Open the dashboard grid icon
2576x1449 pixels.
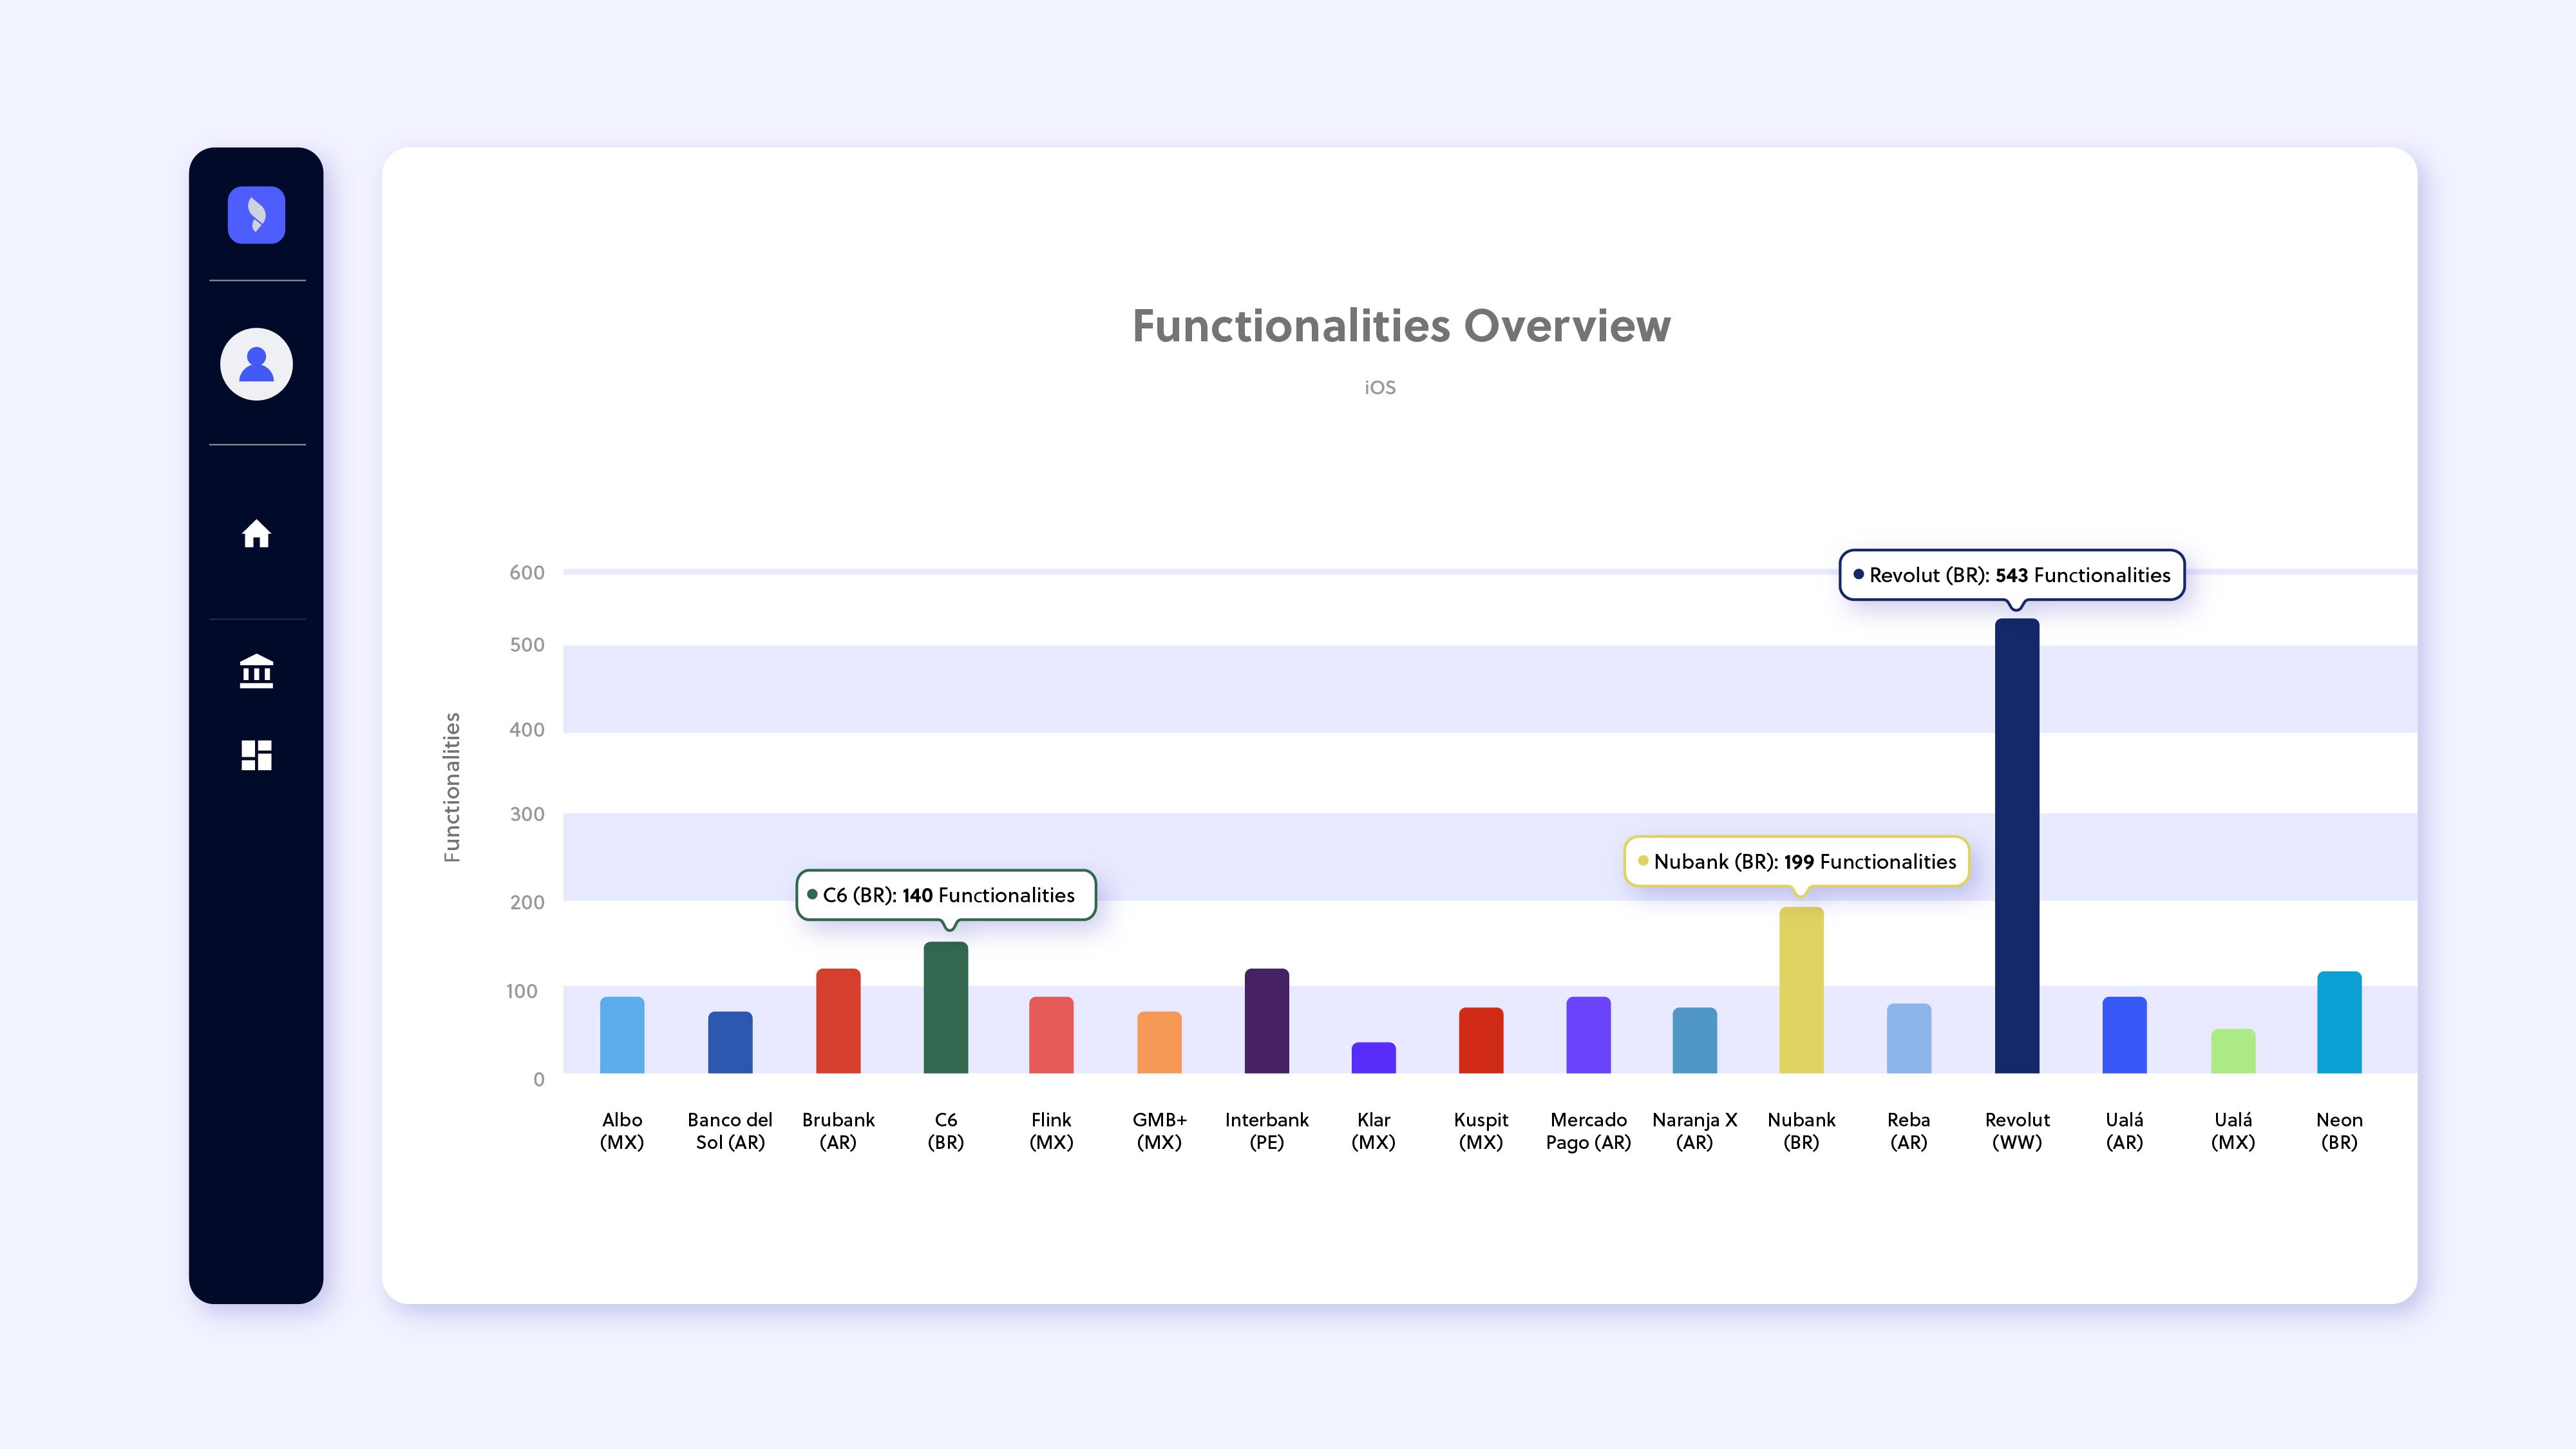pos(256,755)
